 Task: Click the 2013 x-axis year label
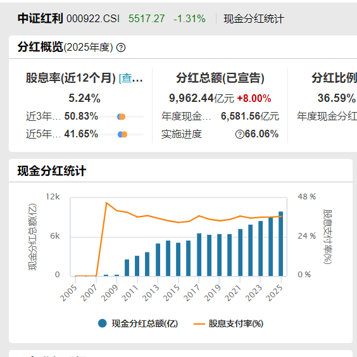(151, 293)
